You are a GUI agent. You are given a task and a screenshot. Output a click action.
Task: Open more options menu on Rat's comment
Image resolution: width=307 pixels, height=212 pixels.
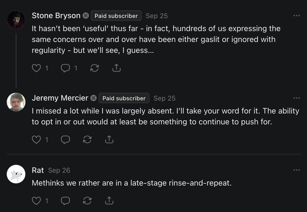(296, 170)
